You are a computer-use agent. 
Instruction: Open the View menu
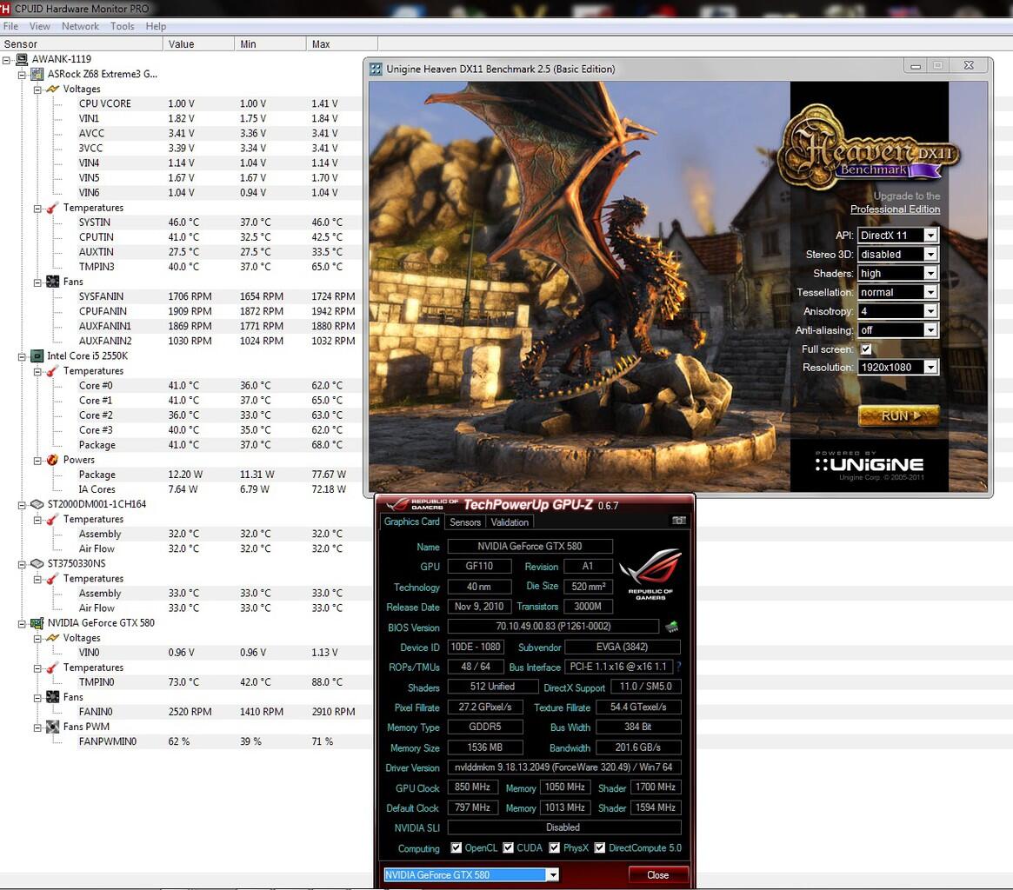[39, 26]
